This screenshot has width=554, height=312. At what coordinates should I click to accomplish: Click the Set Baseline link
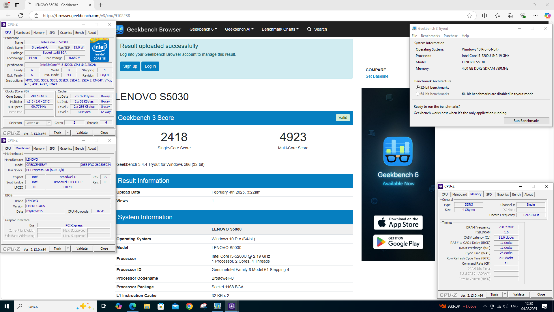tap(377, 76)
